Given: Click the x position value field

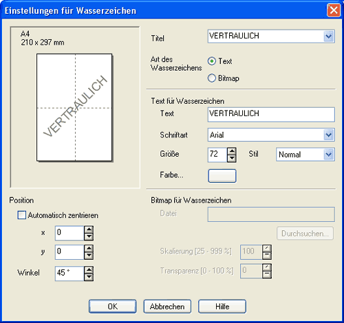Looking at the screenshot, I should pos(69,233).
